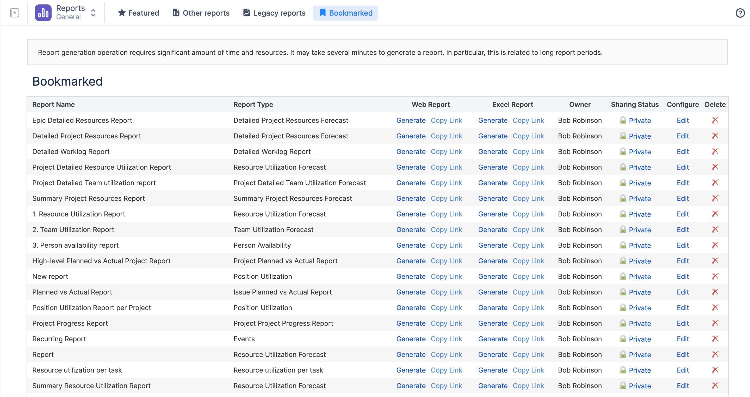Image resolution: width=750 pixels, height=397 pixels.
Task: Delete the Summary Project Resources Report
Action: coord(715,198)
